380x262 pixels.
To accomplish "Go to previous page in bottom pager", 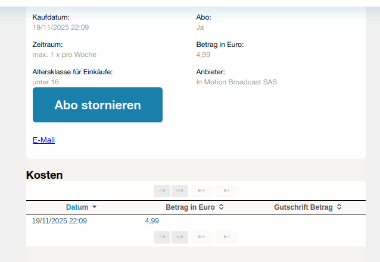I will pyautogui.click(x=180, y=237).
